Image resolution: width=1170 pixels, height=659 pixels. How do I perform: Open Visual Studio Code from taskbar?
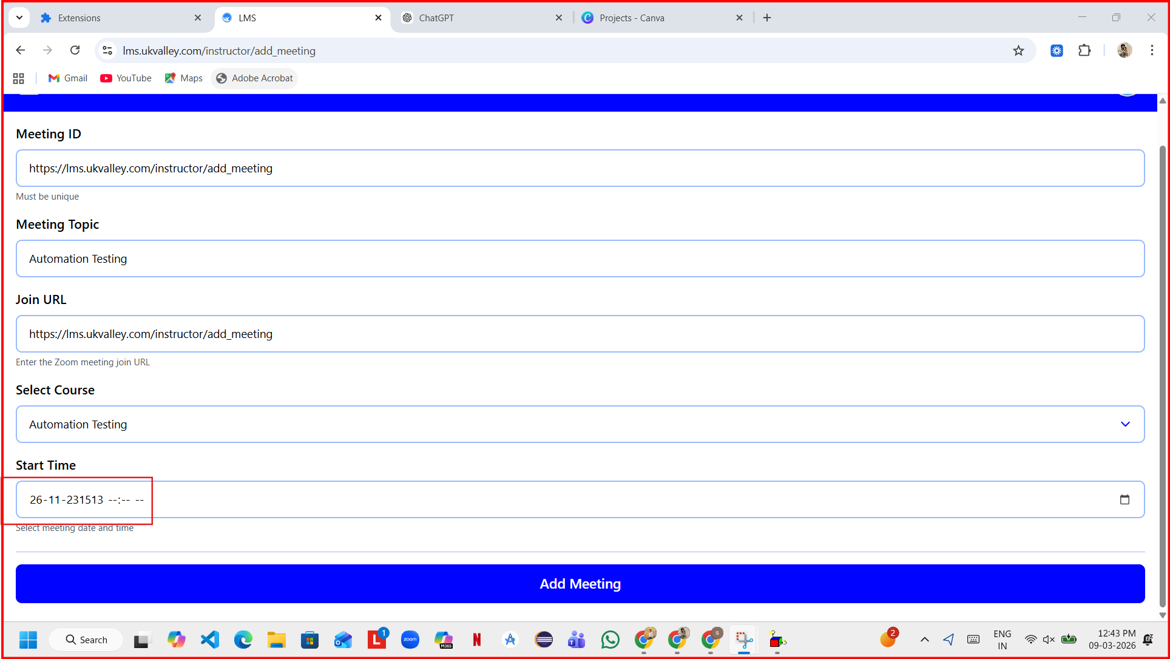(x=210, y=640)
